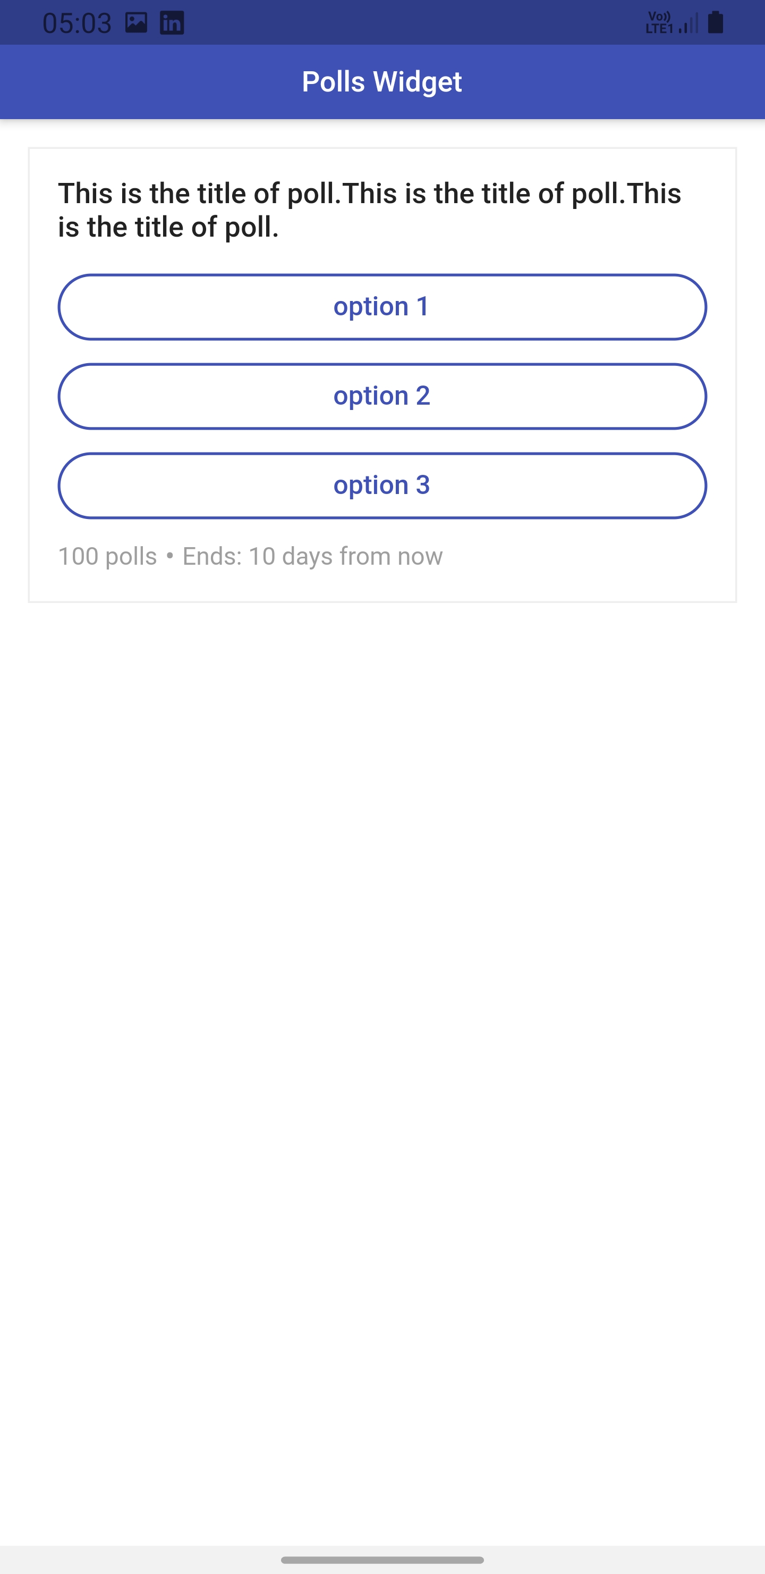The width and height of the screenshot is (765, 1574).
Task: Choose option 1 in the poll
Action: pos(382,307)
